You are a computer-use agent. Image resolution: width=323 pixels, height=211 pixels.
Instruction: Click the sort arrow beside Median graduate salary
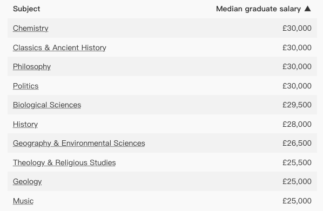point(307,9)
